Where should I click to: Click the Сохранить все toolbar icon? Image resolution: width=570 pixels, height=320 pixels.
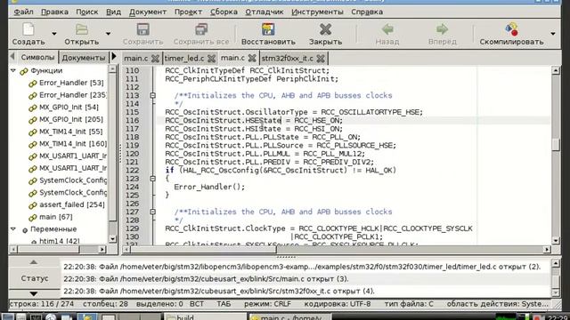coord(201,29)
